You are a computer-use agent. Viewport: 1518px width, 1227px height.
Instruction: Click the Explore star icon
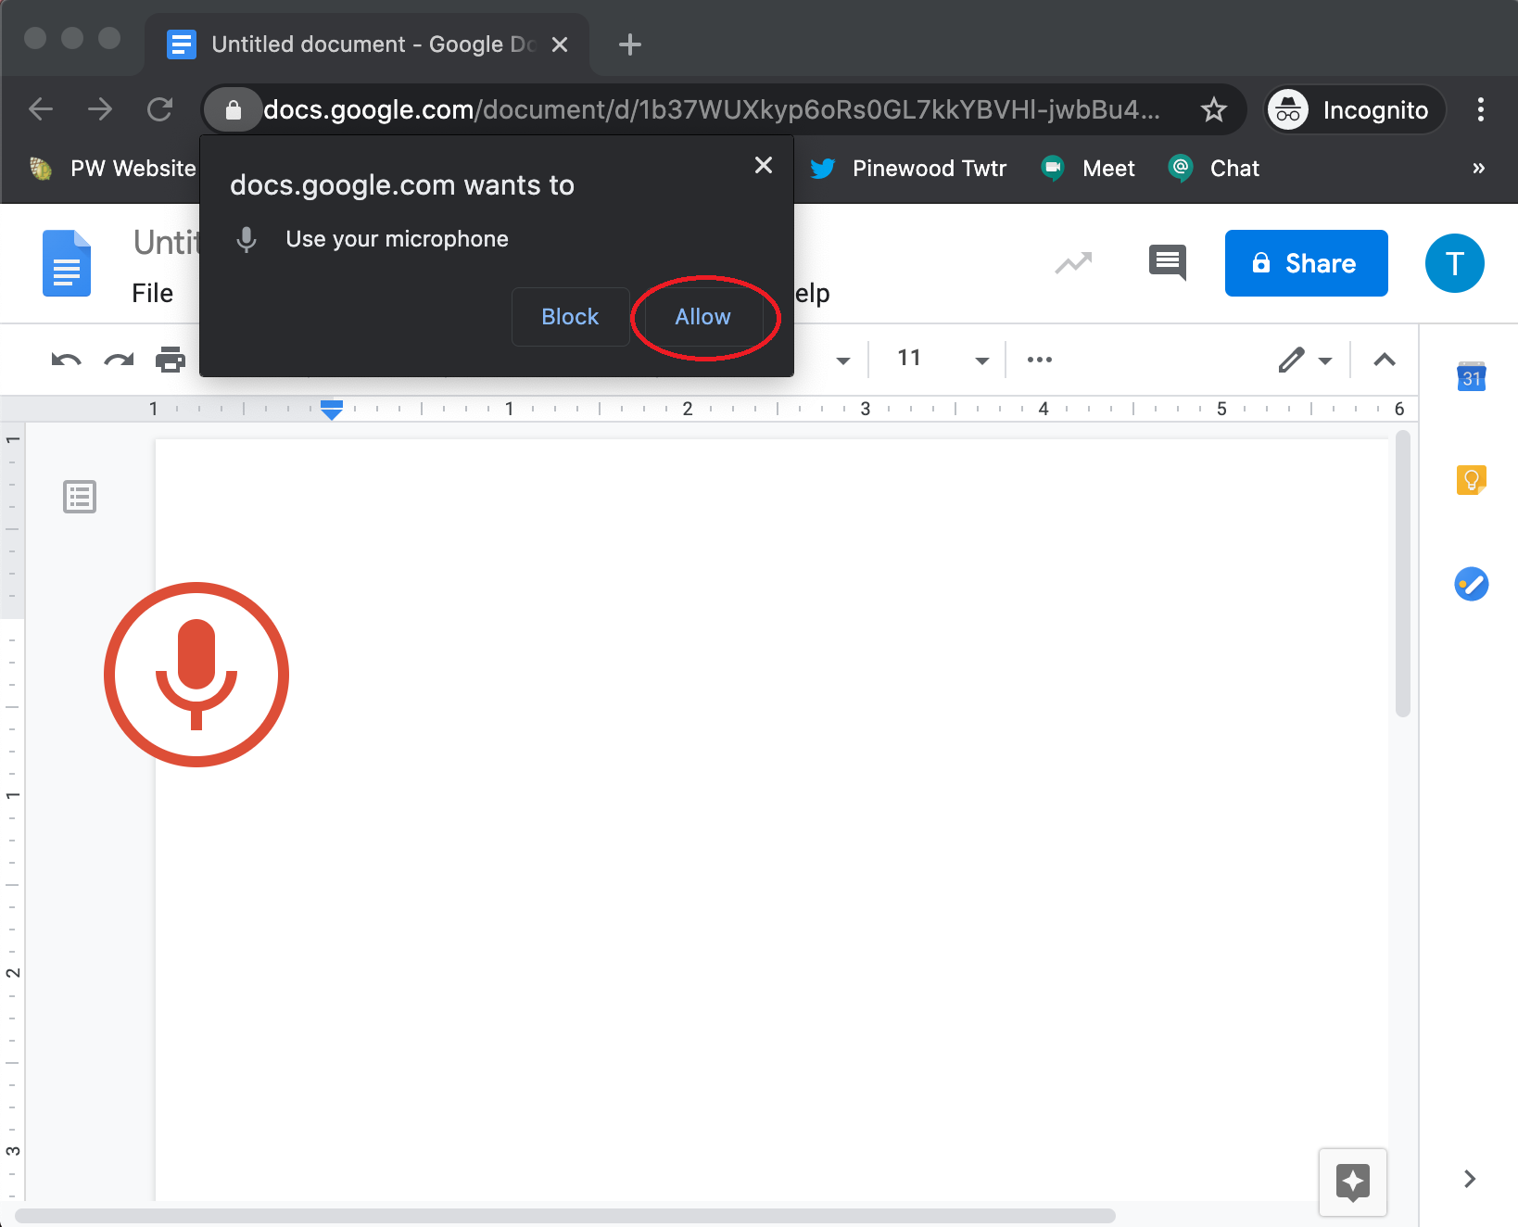point(1352,1181)
